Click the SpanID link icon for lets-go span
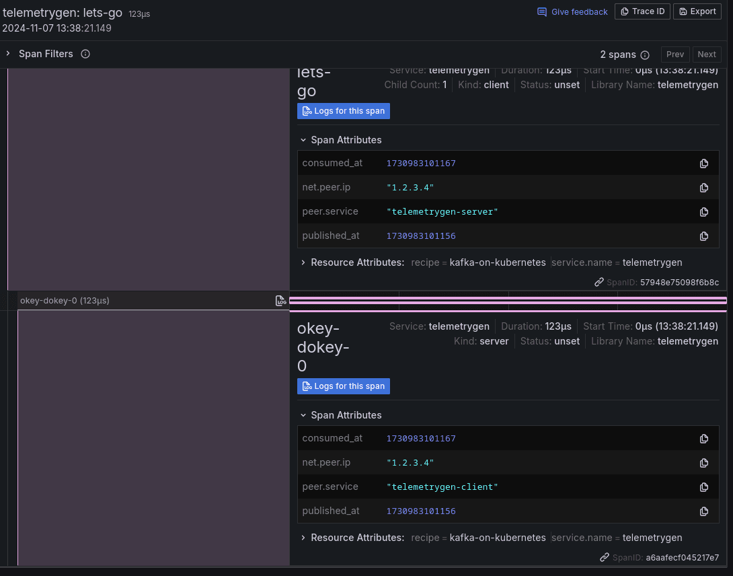 click(599, 282)
